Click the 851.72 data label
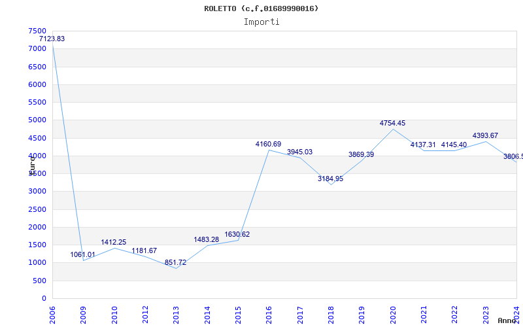Screen dimensions: 523x327 click(175, 263)
